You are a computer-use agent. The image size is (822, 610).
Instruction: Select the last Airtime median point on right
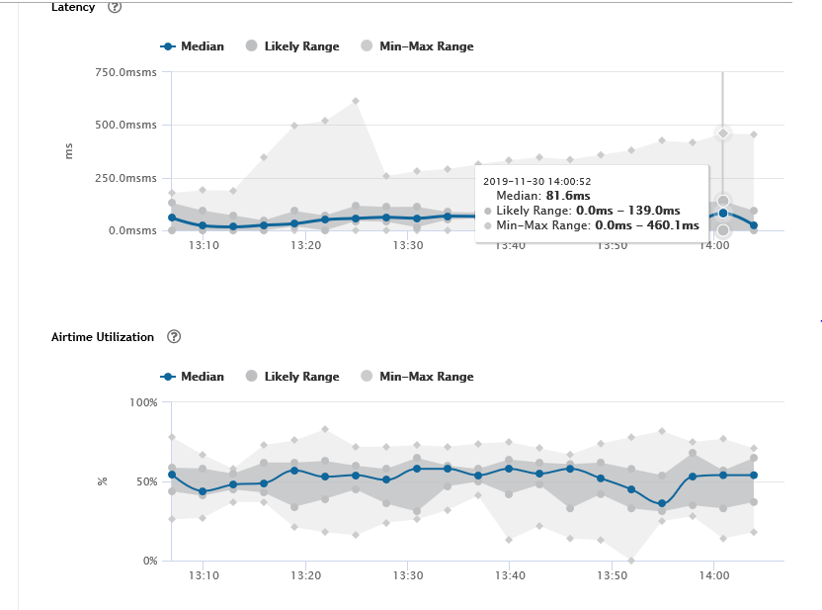point(754,476)
